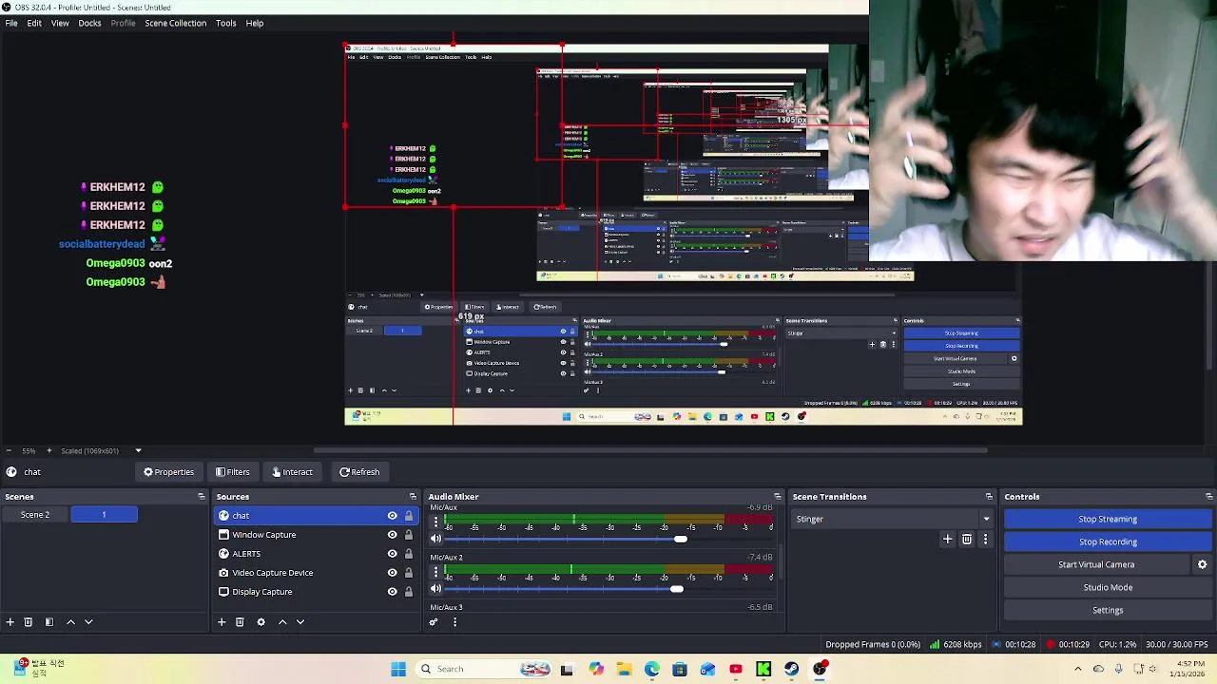1217x684 pixels.
Task: Unlock the Window Capture source
Action: pyautogui.click(x=409, y=535)
